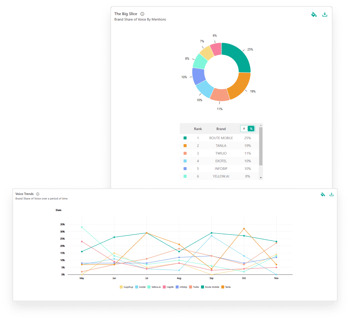Toggle Haptik series in trend legend
Image resolution: width=350 pixels, height=320 pixels.
168,287
